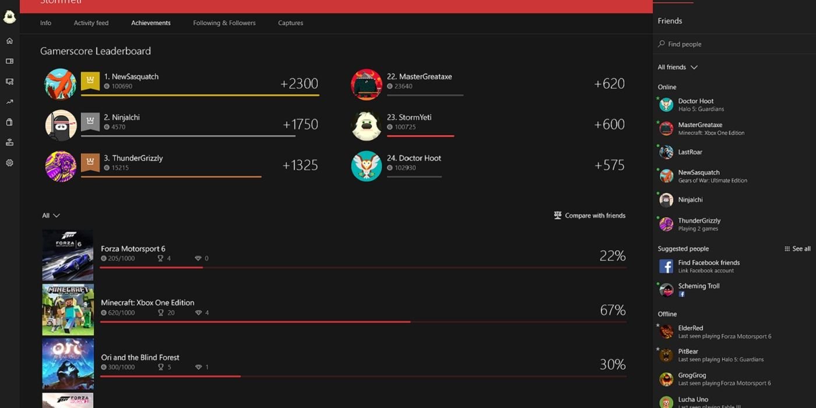Click ThunderGrizzly's leaderboard avatar
The width and height of the screenshot is (816, 408).
click(x=61, y=166)
